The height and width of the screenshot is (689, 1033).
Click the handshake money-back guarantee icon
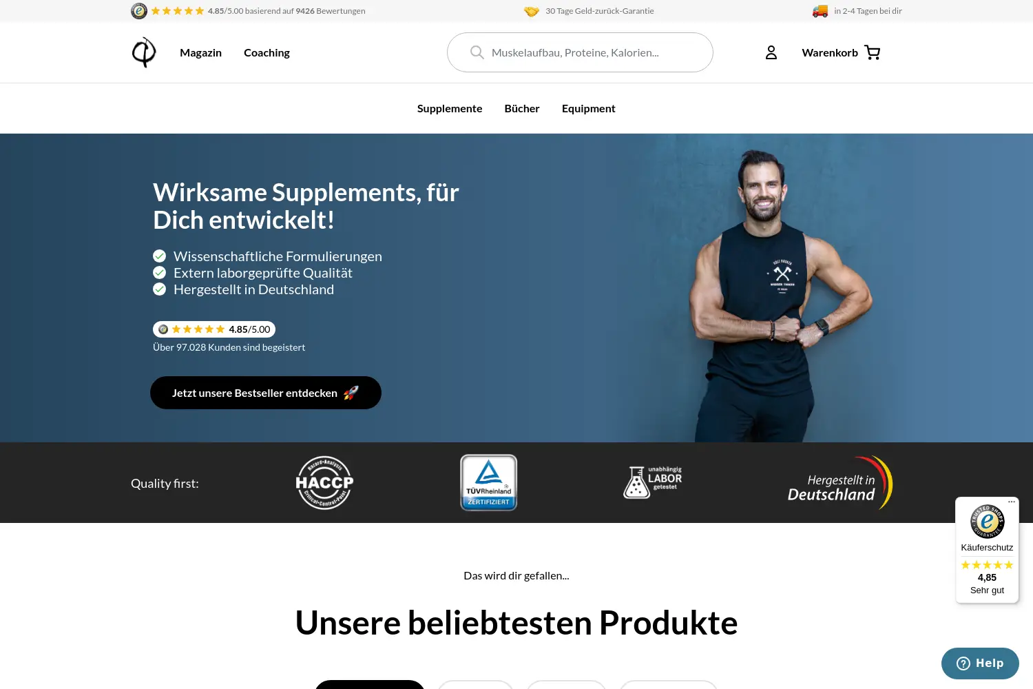tap(531, 11)
